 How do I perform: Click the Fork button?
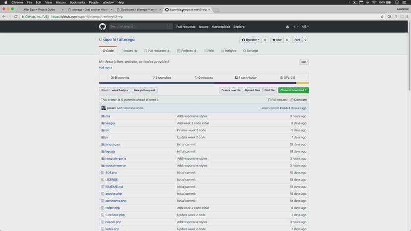pos(298,40)
